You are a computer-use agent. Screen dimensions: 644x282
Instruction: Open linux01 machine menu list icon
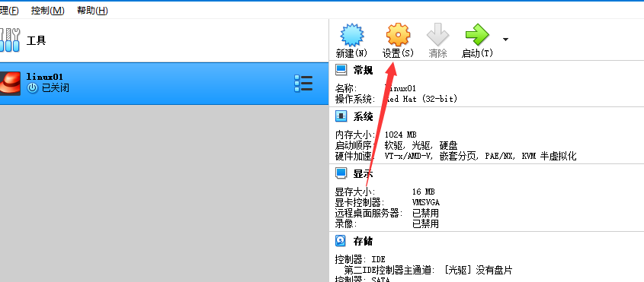click(303, 83)
